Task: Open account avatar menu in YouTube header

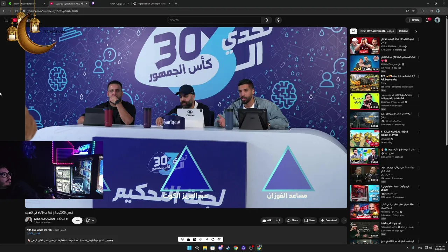Action: tap(437, 20)
